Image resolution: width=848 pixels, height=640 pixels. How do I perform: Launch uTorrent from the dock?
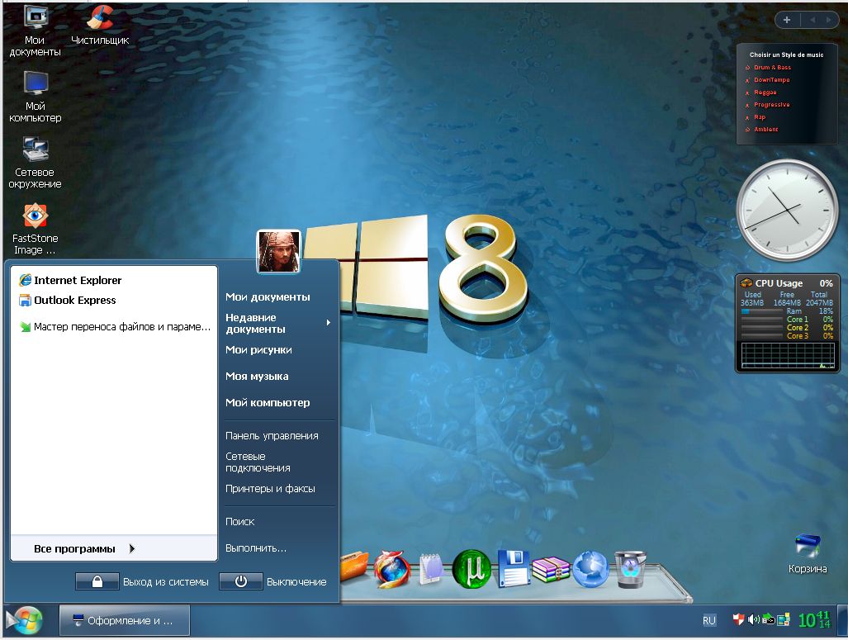471,569
